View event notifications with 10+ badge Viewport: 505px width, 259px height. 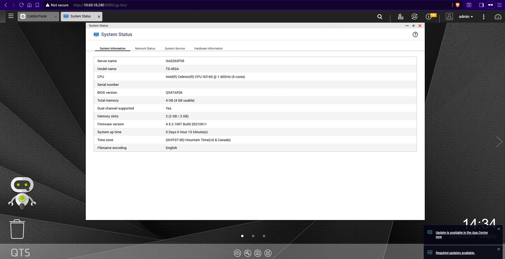pos(429,17)
